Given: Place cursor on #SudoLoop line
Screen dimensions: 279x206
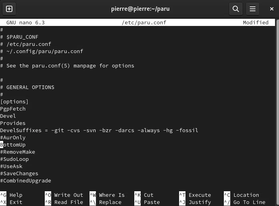Looking at the screenshot, I should 14,159.
